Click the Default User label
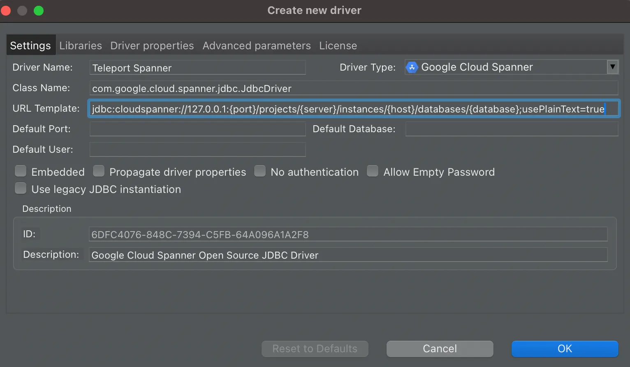The image size is (630, 367). (43, 149)
